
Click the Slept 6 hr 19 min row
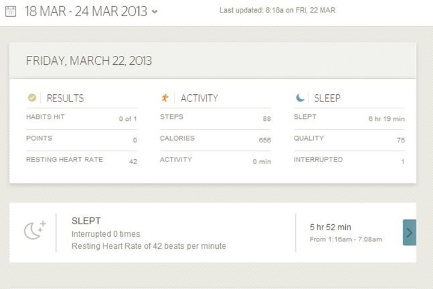[349, 118]
